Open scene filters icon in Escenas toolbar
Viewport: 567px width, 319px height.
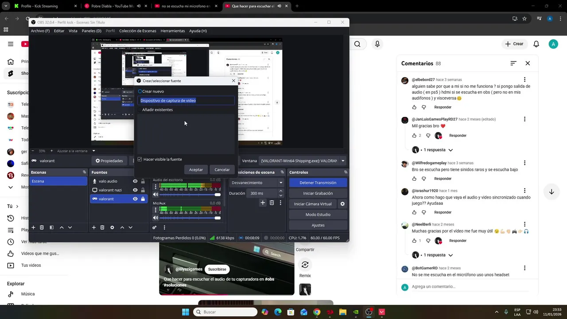pos(52,227)
